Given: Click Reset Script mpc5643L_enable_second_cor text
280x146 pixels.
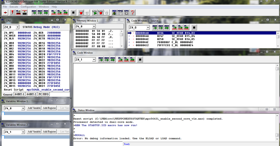Looking at the screenshot, I should click(x=36, y=90).
